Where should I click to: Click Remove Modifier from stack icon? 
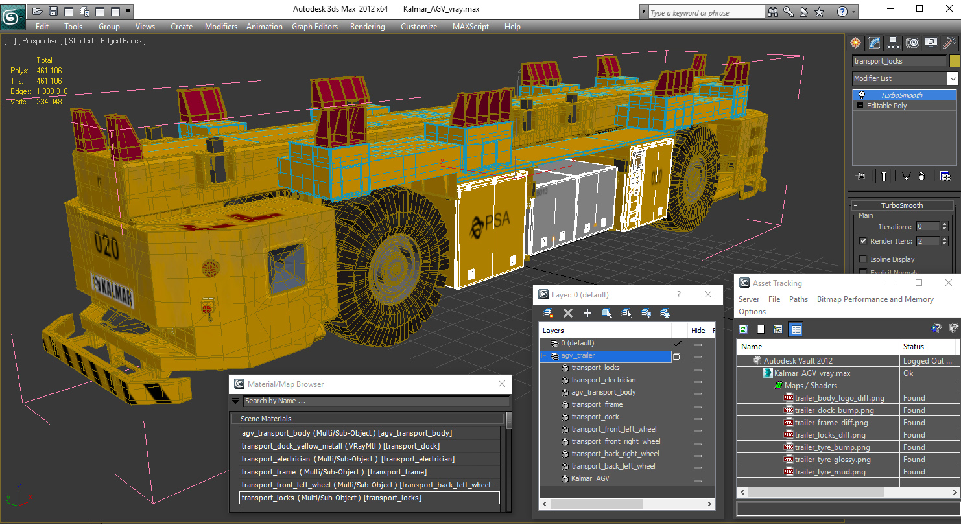[x=922, y=176]
